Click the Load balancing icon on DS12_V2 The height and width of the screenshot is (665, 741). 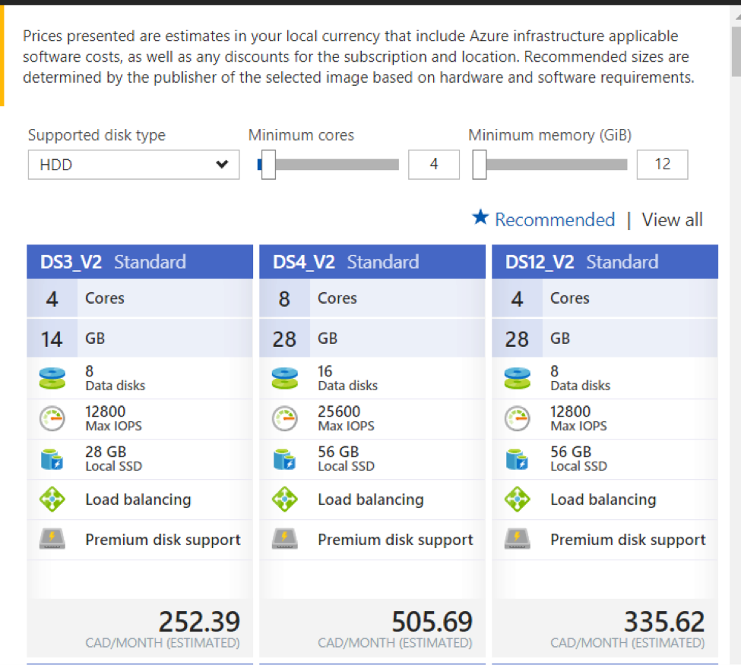(517, 499)
